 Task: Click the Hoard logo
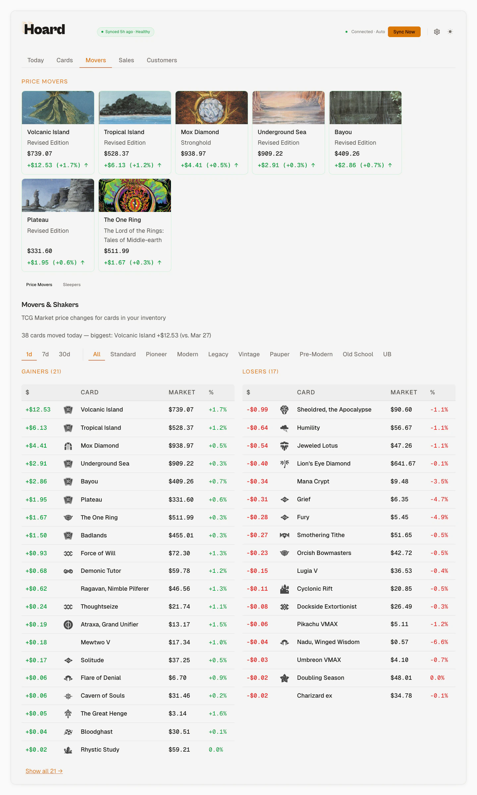pyautogui.click(x=43, y=29)
